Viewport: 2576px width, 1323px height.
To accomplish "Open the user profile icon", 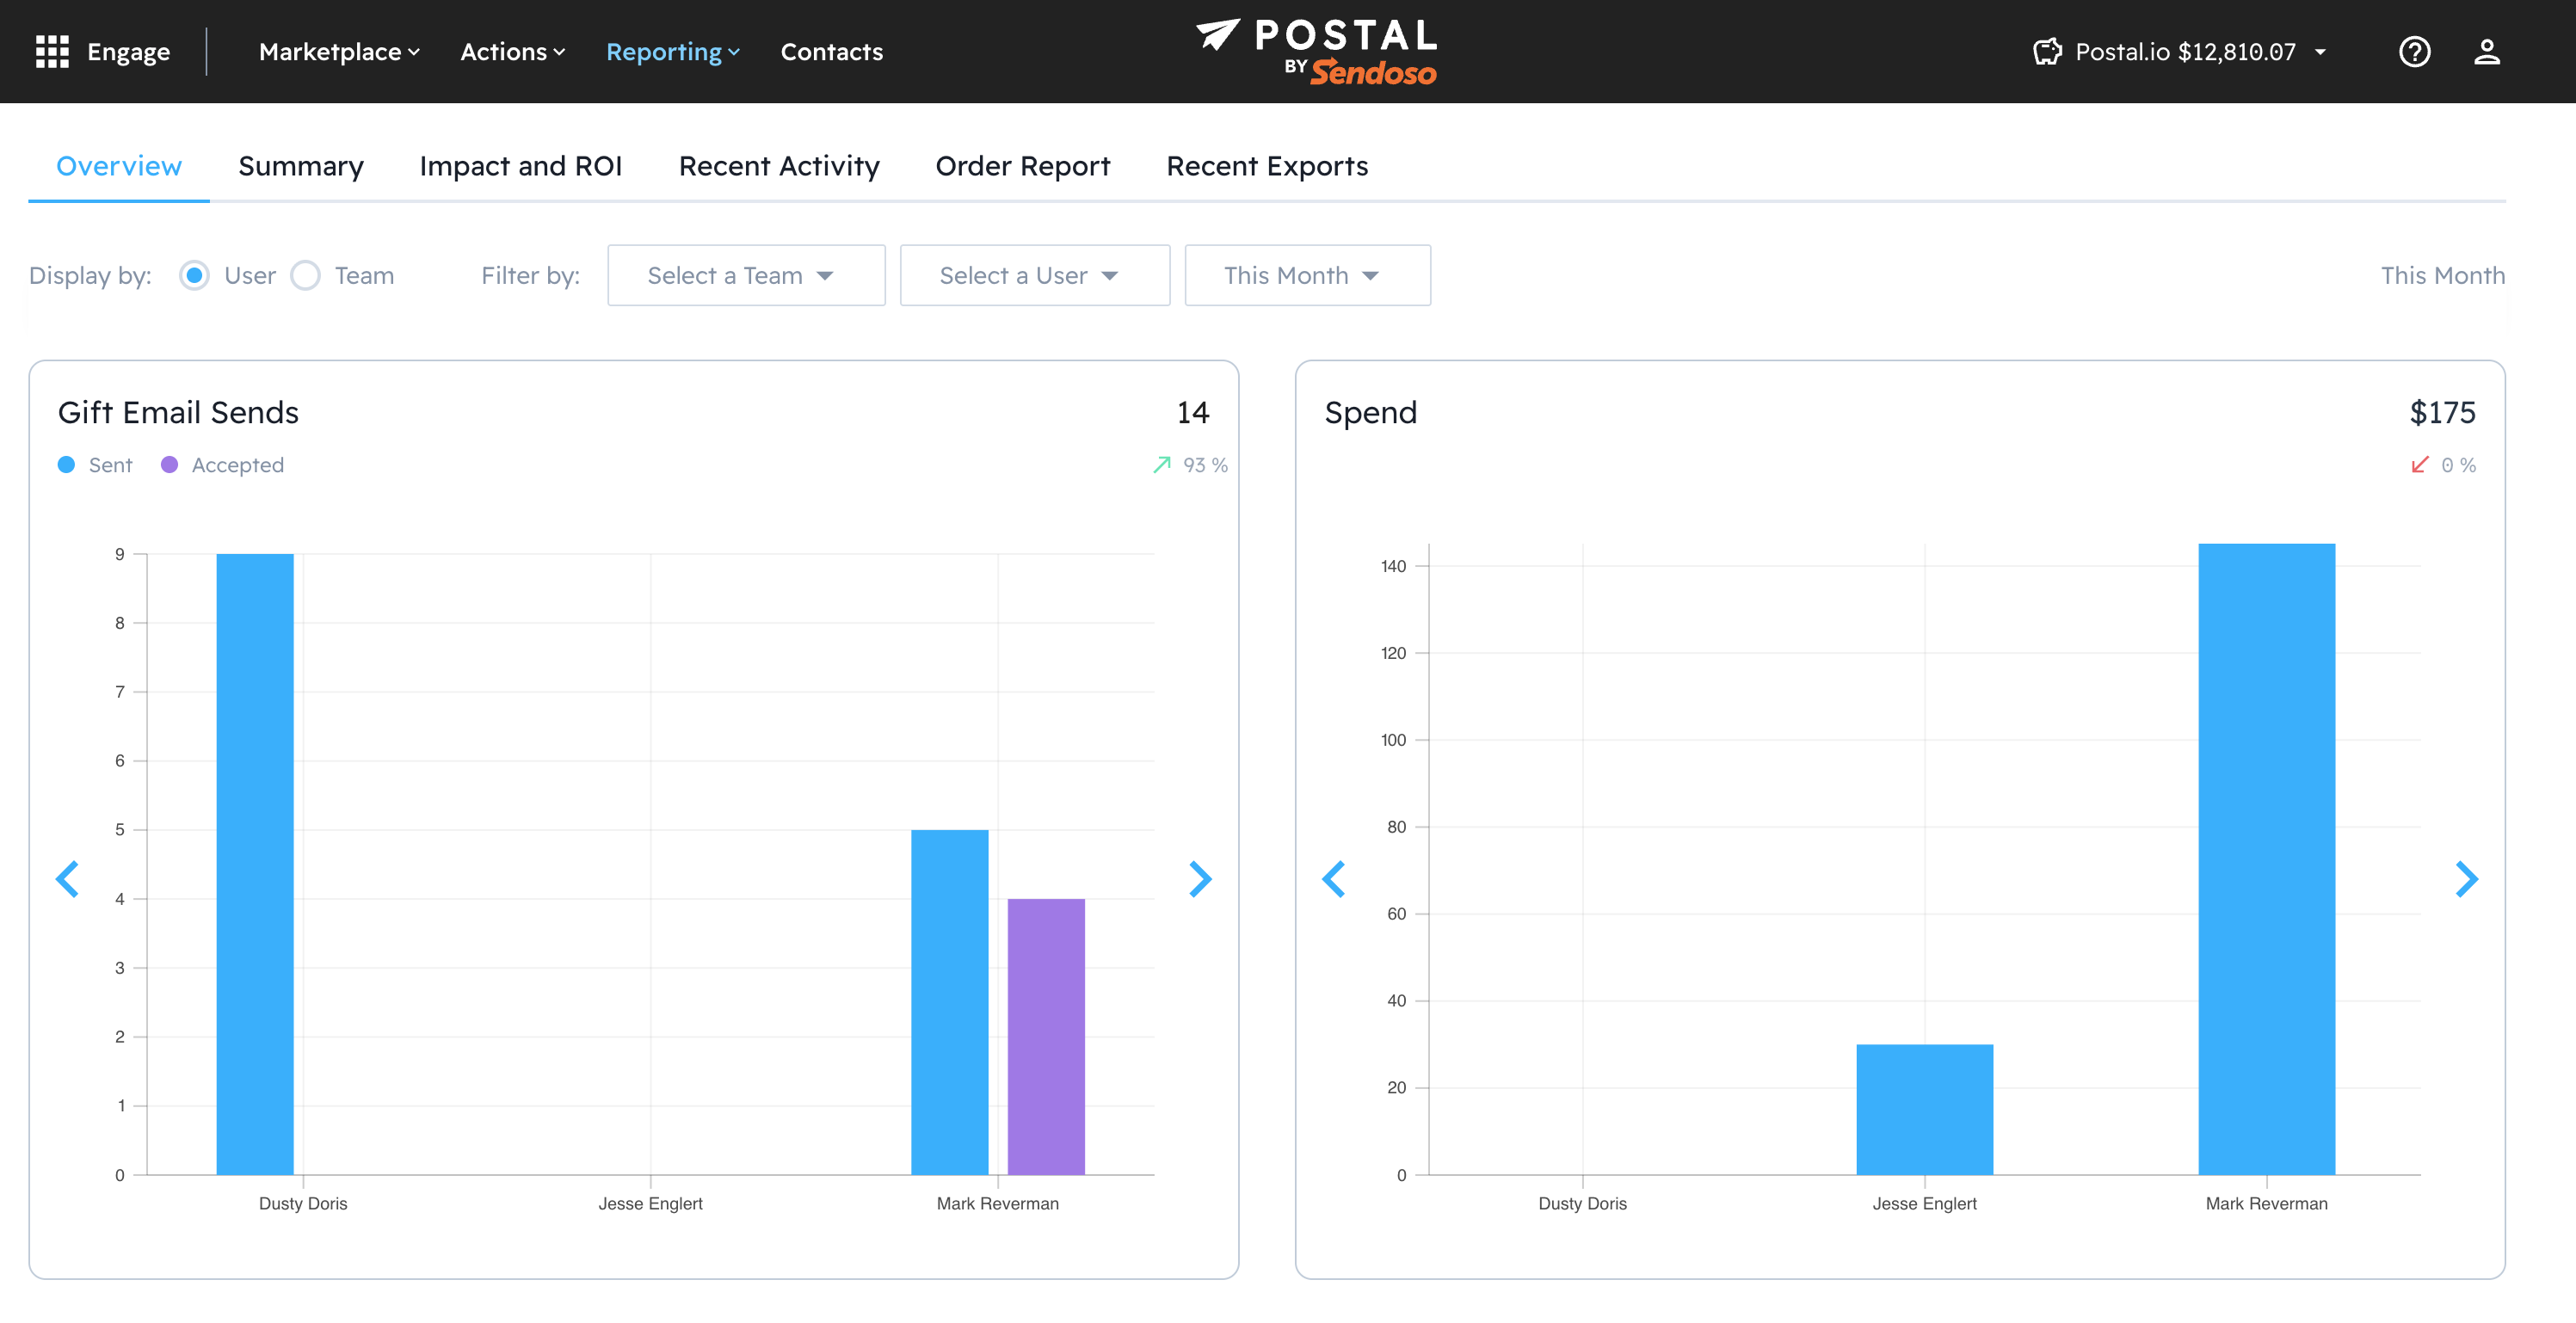I will (x=2486, y=52).
